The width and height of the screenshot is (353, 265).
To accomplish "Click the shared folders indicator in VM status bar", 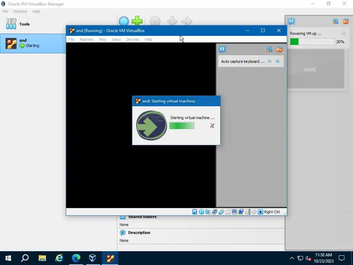I will point(228,212).
